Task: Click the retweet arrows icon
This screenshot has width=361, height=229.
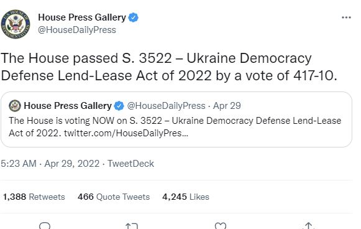Action: [x=132, y=226]
